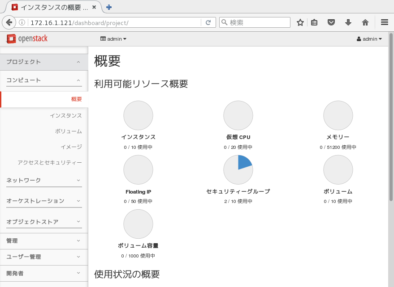Click the browser back arrow button

click(x=9, y=22)
